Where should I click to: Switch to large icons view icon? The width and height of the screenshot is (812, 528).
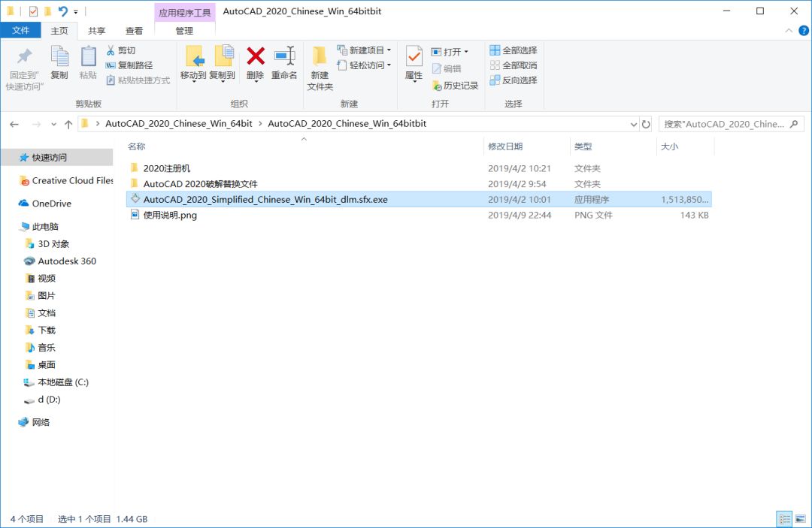[x=800, y=518]
